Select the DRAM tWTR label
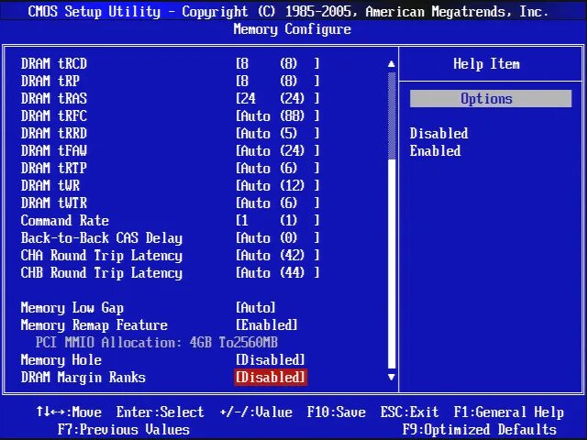Screen dimensions: 587x440 coord(54,203)
